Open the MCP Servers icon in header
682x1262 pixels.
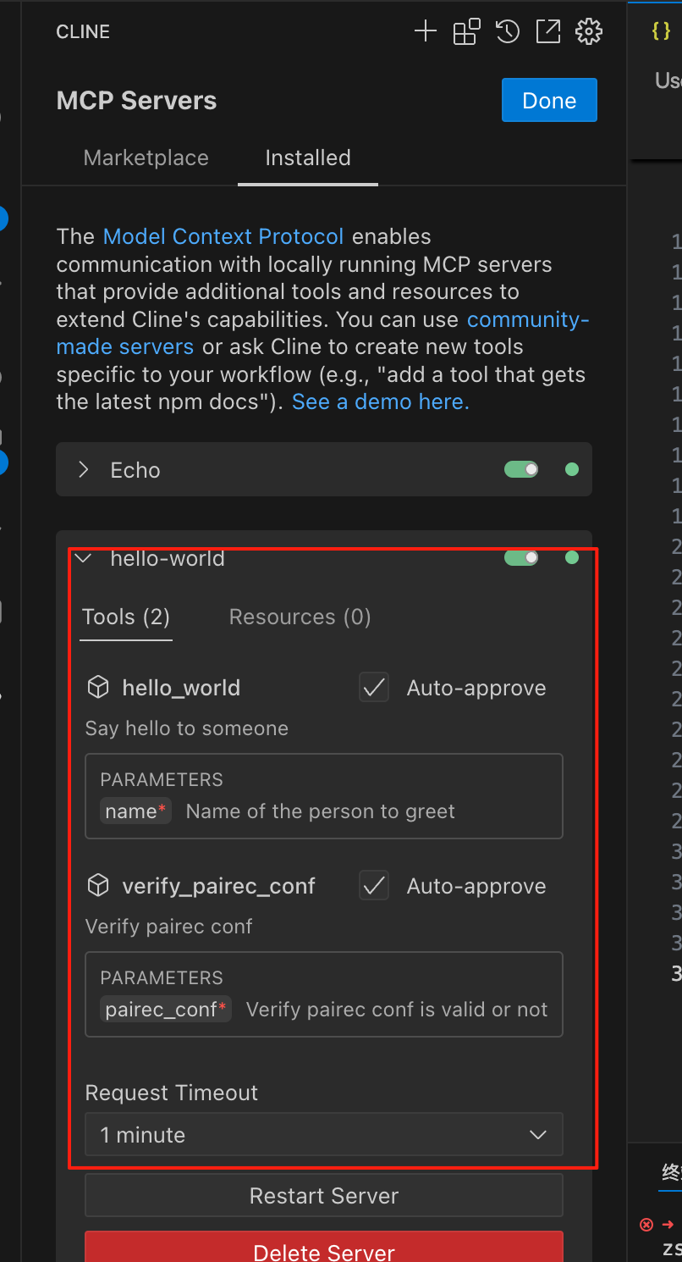point(466,32)
